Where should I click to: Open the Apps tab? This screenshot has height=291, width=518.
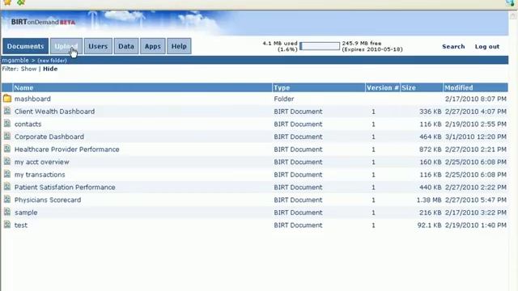pyautogui.click(x=153, y=46)
